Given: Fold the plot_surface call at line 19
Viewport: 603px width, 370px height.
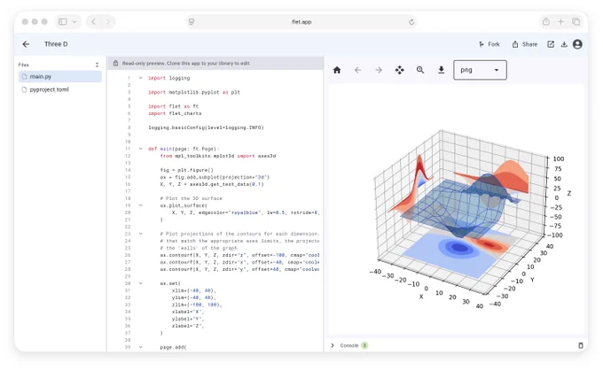Looking at the screenshot, I should 141,205.
